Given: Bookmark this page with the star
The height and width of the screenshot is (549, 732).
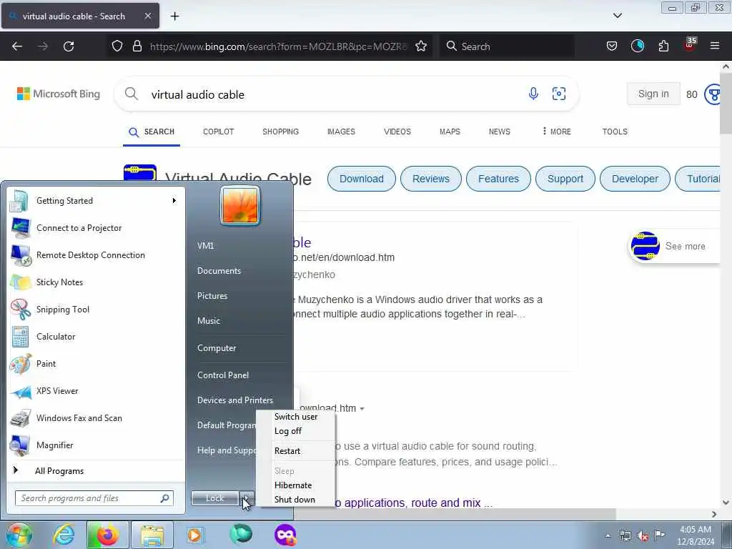Looking at the screenshot, I should point(421,46).
